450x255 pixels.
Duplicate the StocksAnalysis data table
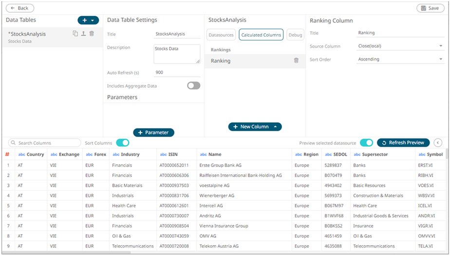(x=75, y=34)
